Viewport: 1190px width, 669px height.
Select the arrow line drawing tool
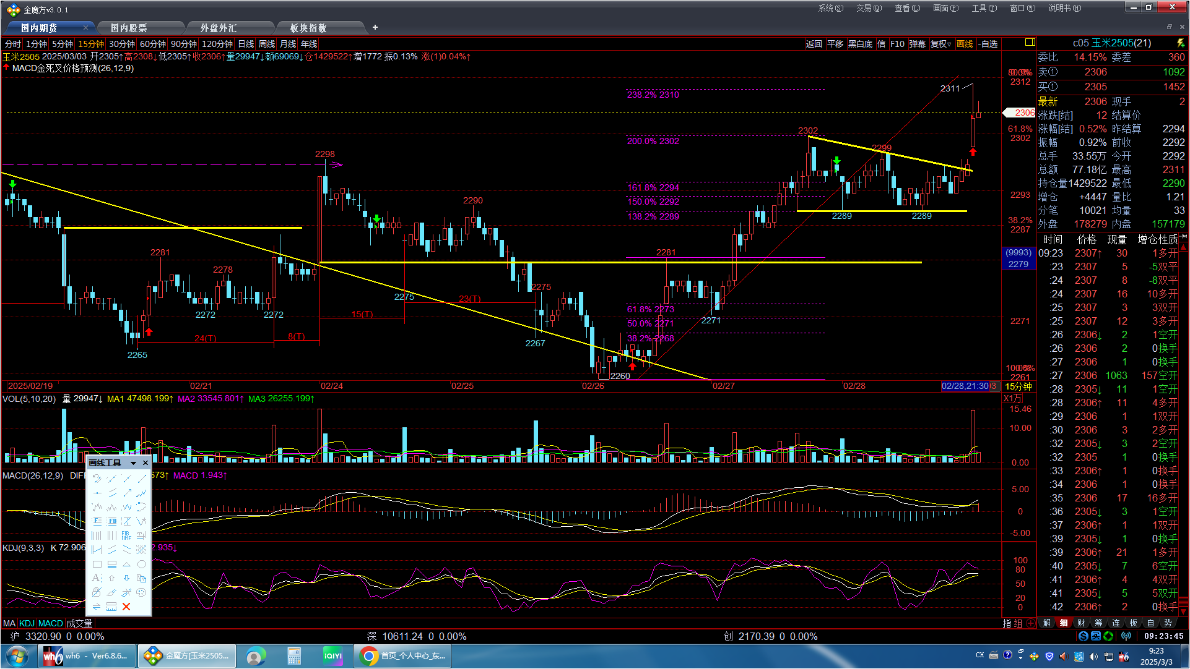click(x=127, y=493)
